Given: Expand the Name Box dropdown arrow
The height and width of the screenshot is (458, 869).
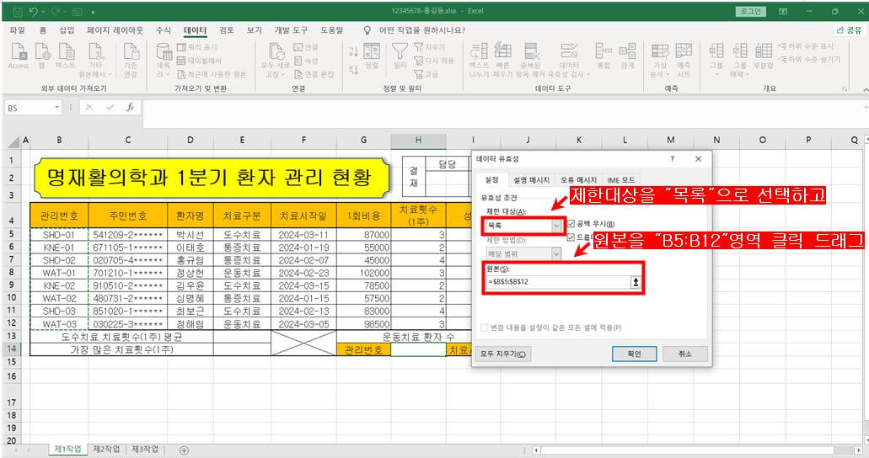Looking at the screenshot, I should 57,108.
